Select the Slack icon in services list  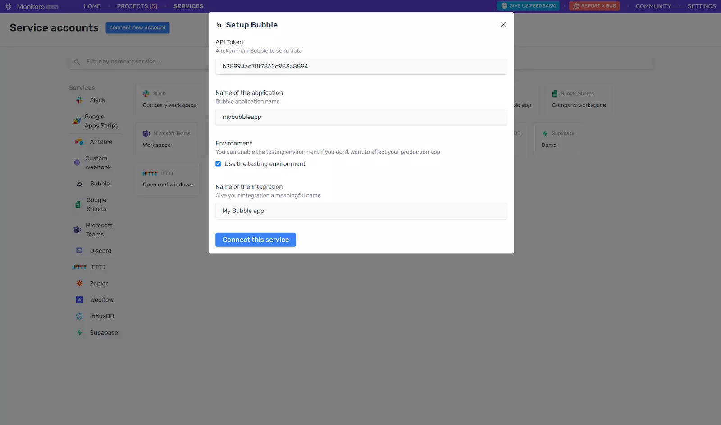pos(79,100)
